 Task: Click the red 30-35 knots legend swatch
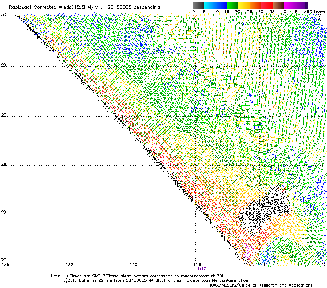pos(267,5)
